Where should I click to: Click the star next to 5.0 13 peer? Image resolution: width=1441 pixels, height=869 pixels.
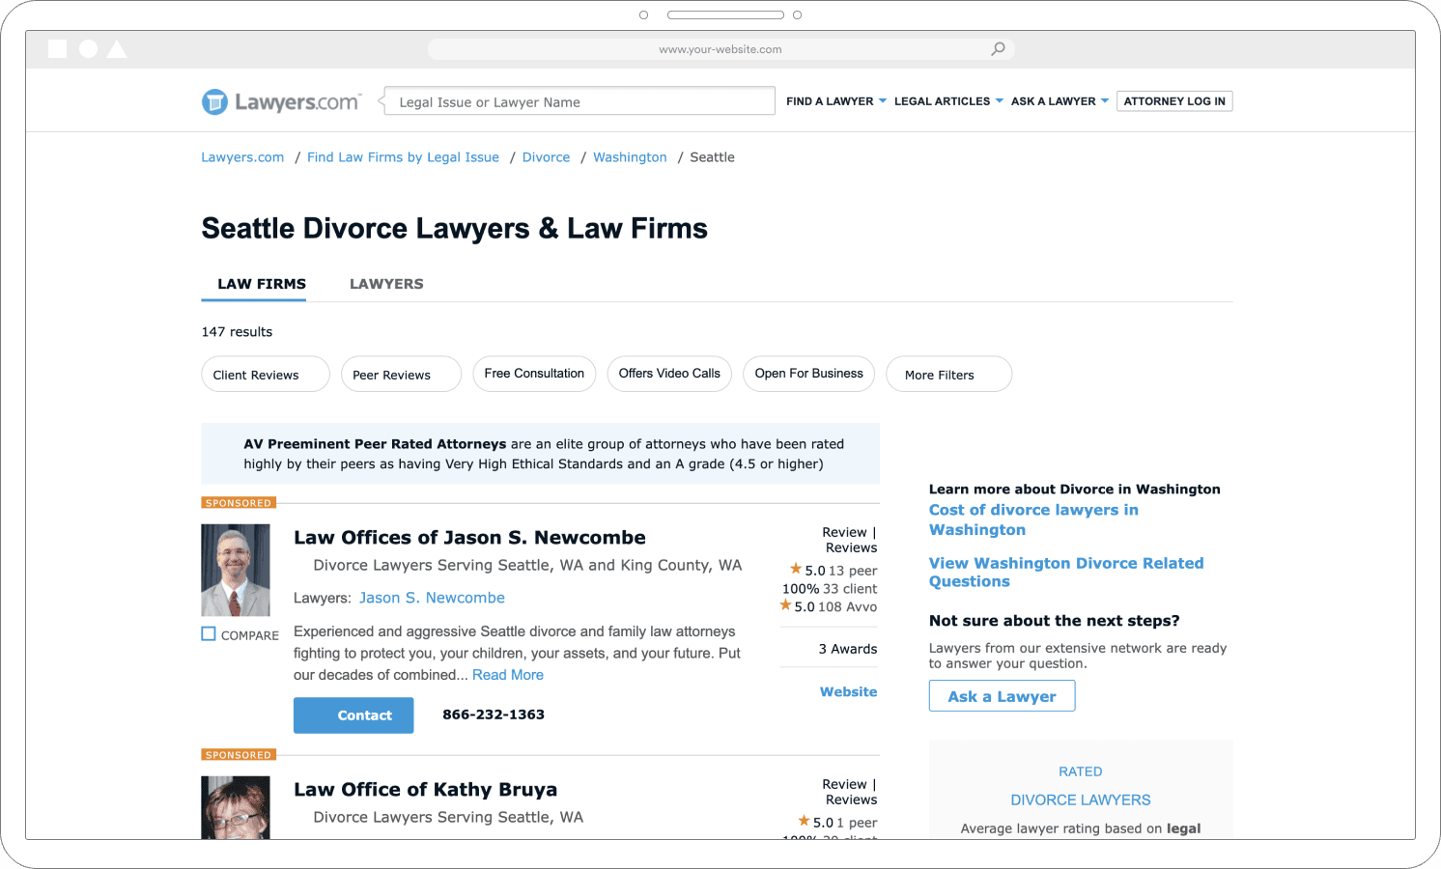(x=796, y=569)
